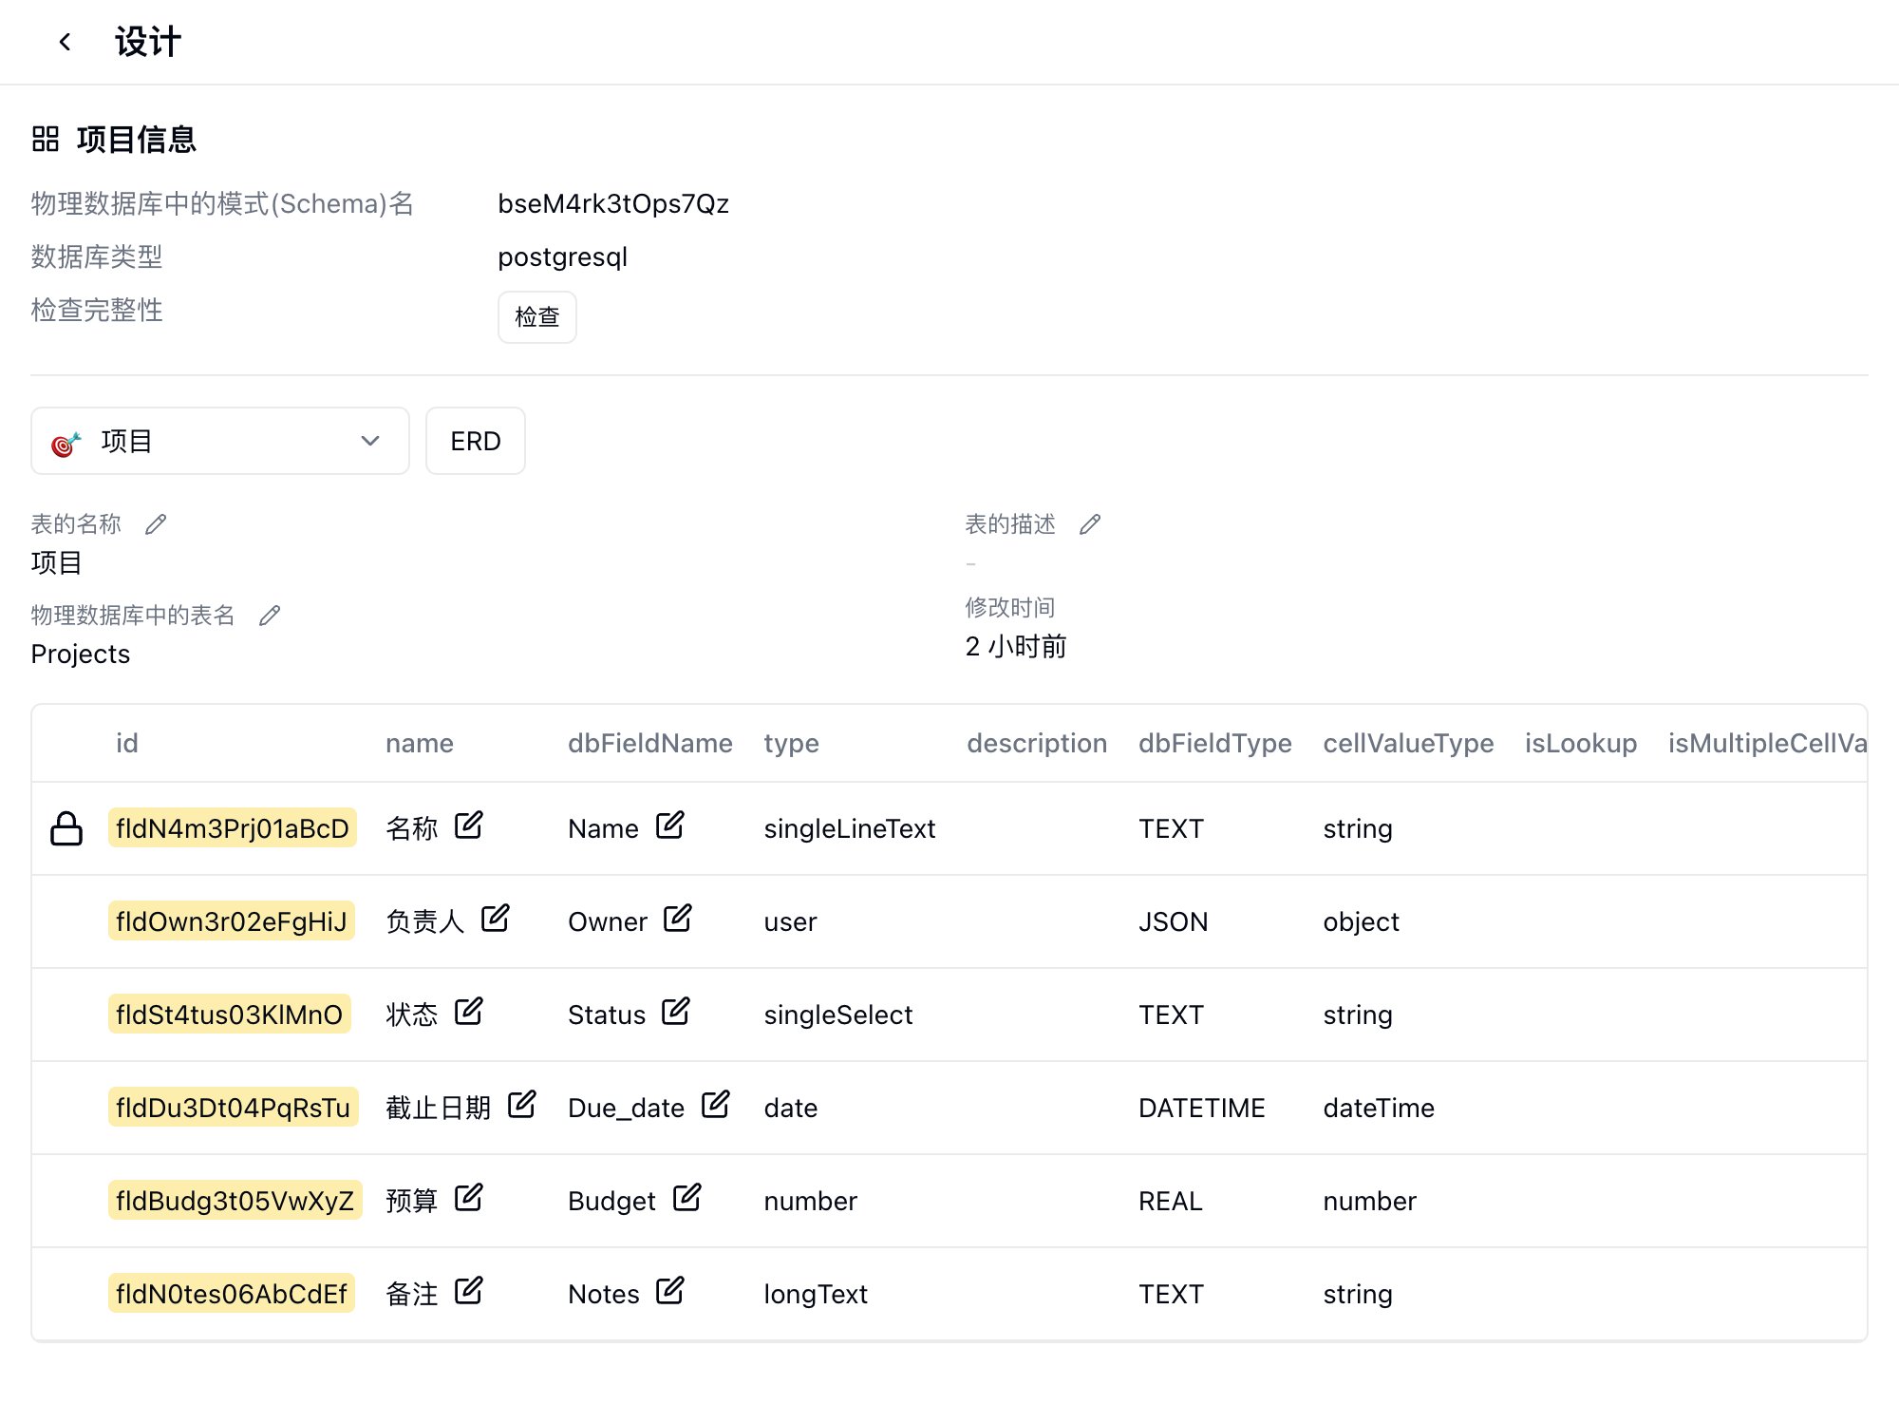This screenshot has width=1899, height=1404.
Task: Edit the Status dbFieldName
Action: tap(675, 1012)
